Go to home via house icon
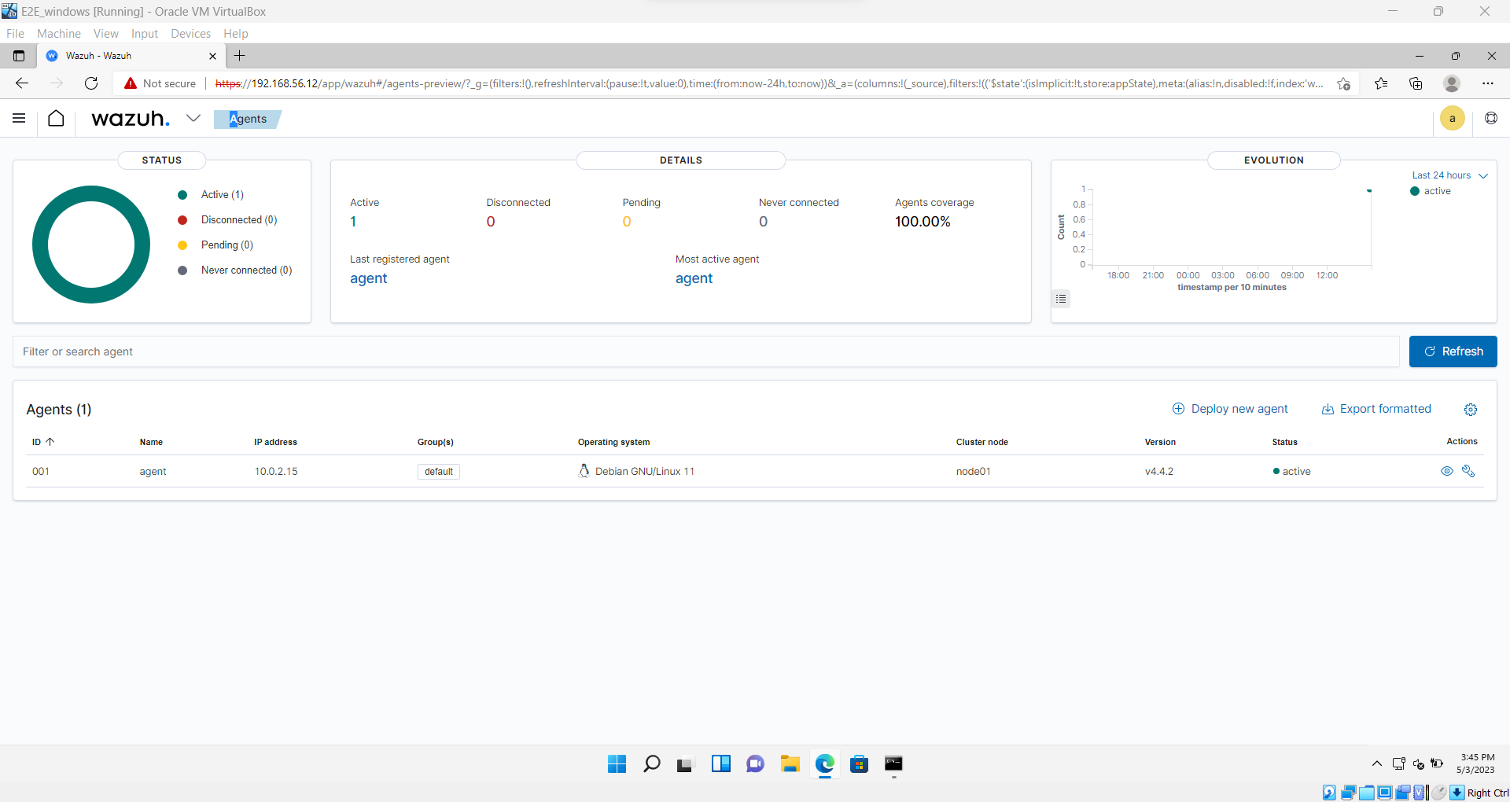Viewport: 1510px width, 802px height. (56, 119)
